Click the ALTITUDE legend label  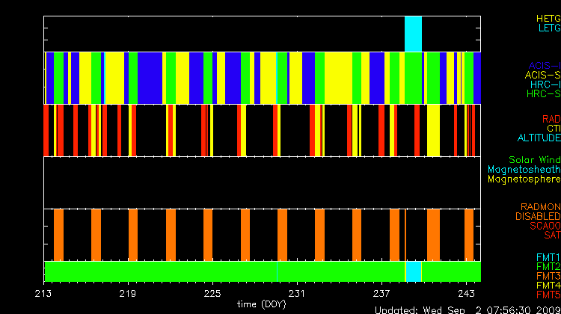[538, 138]
